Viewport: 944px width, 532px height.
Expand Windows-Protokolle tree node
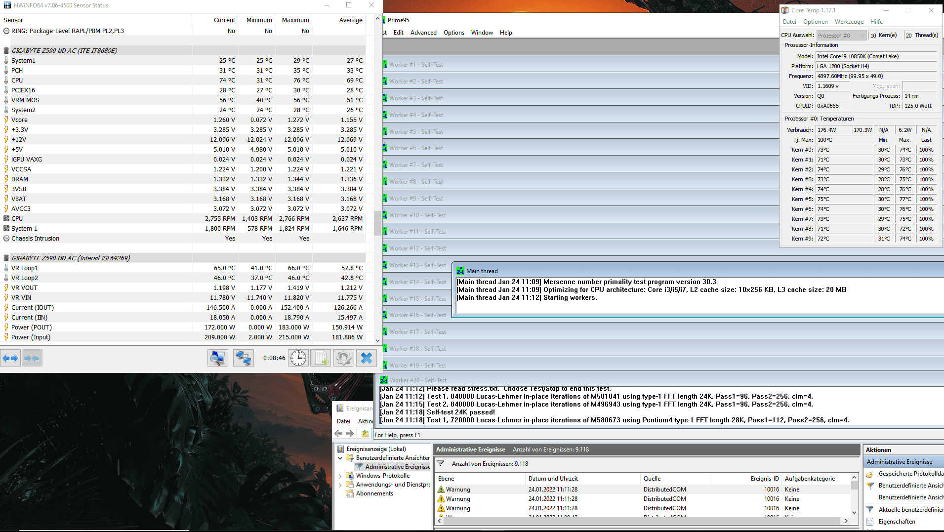340,476
